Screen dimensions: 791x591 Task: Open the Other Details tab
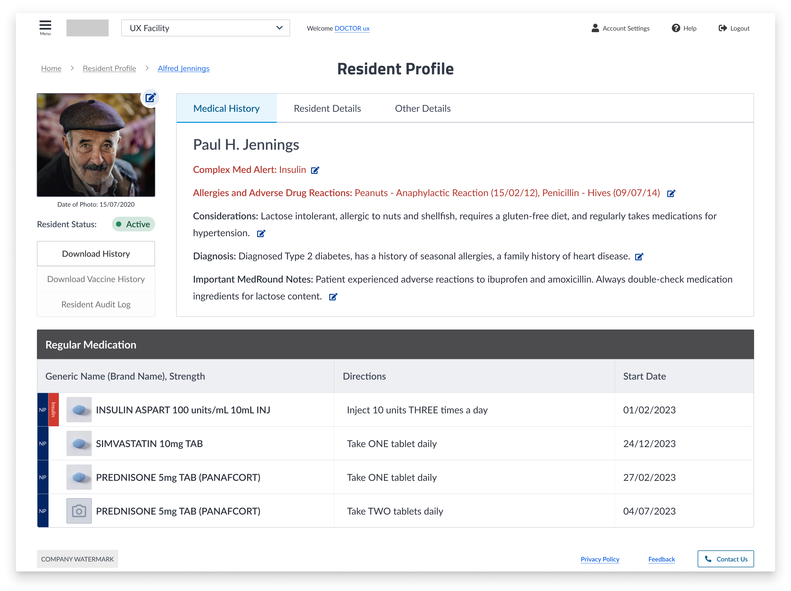pos(423,108)
